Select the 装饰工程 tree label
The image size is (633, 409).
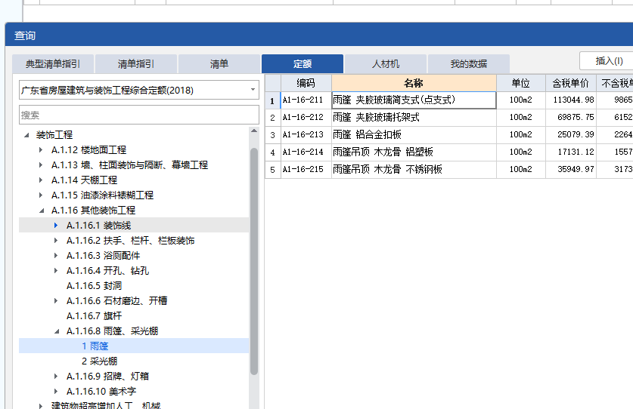click(x=54, y=135)
